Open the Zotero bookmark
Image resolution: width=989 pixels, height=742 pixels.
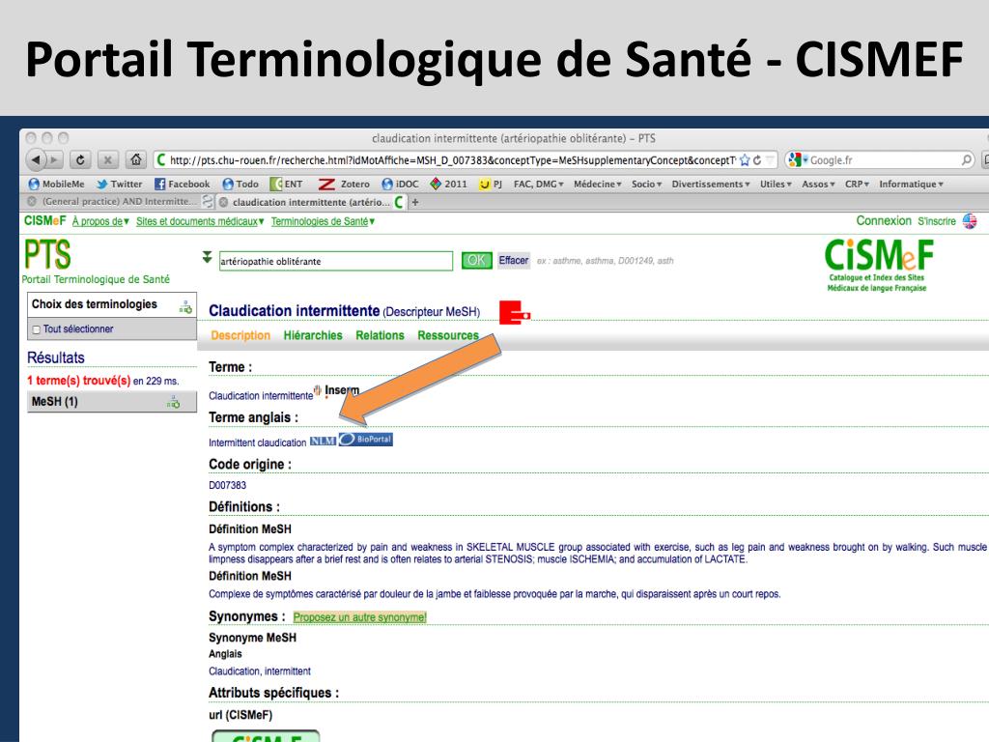[x=345, y=184]
